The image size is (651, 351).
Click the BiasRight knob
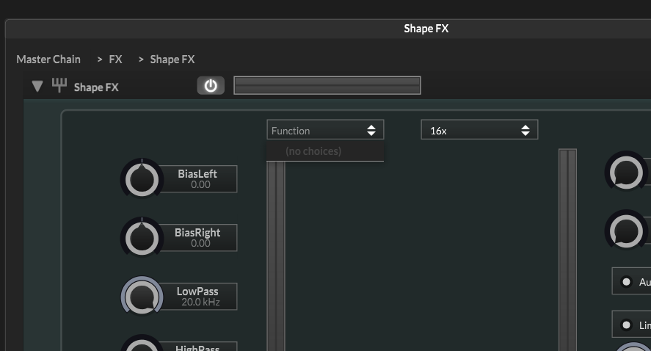[142, 238]
